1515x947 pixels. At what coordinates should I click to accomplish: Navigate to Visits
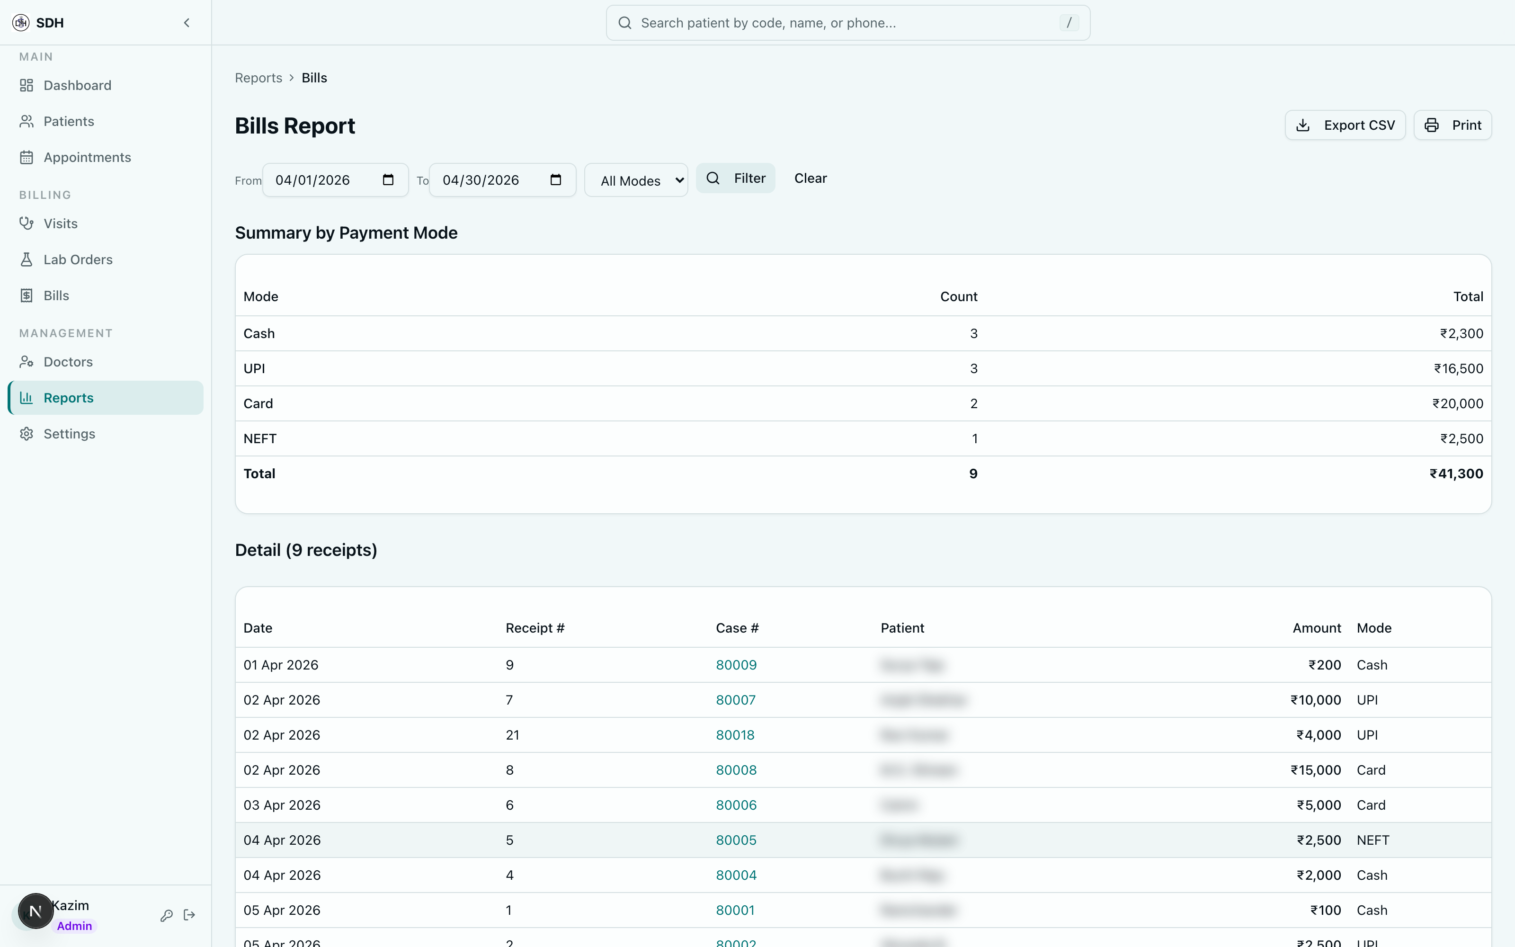[x=105, y=223]
